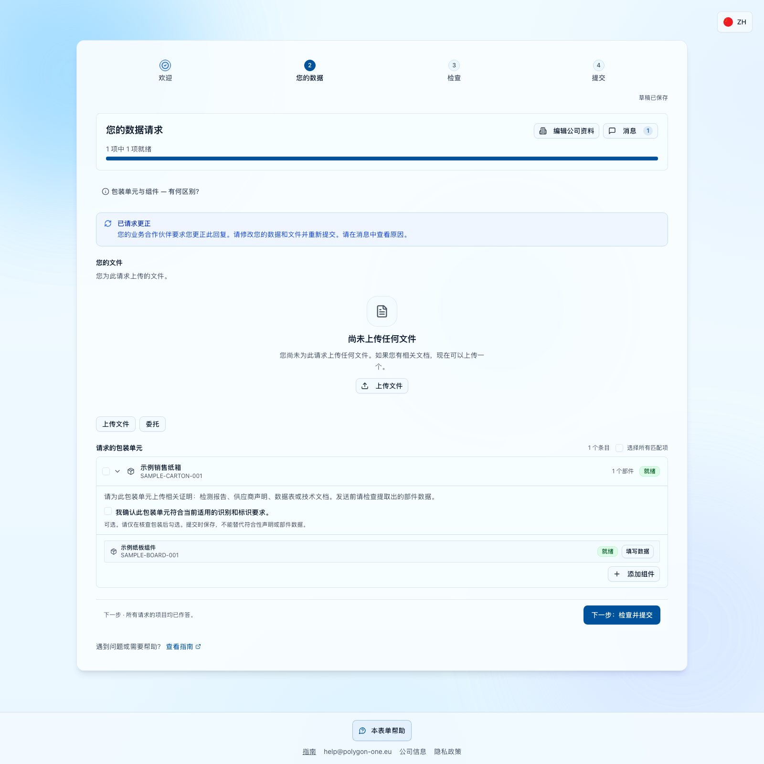Tick the 我确认此包装单元符合 confirmation checkbox
The image size is (764, 764).
tap(108, 511)
